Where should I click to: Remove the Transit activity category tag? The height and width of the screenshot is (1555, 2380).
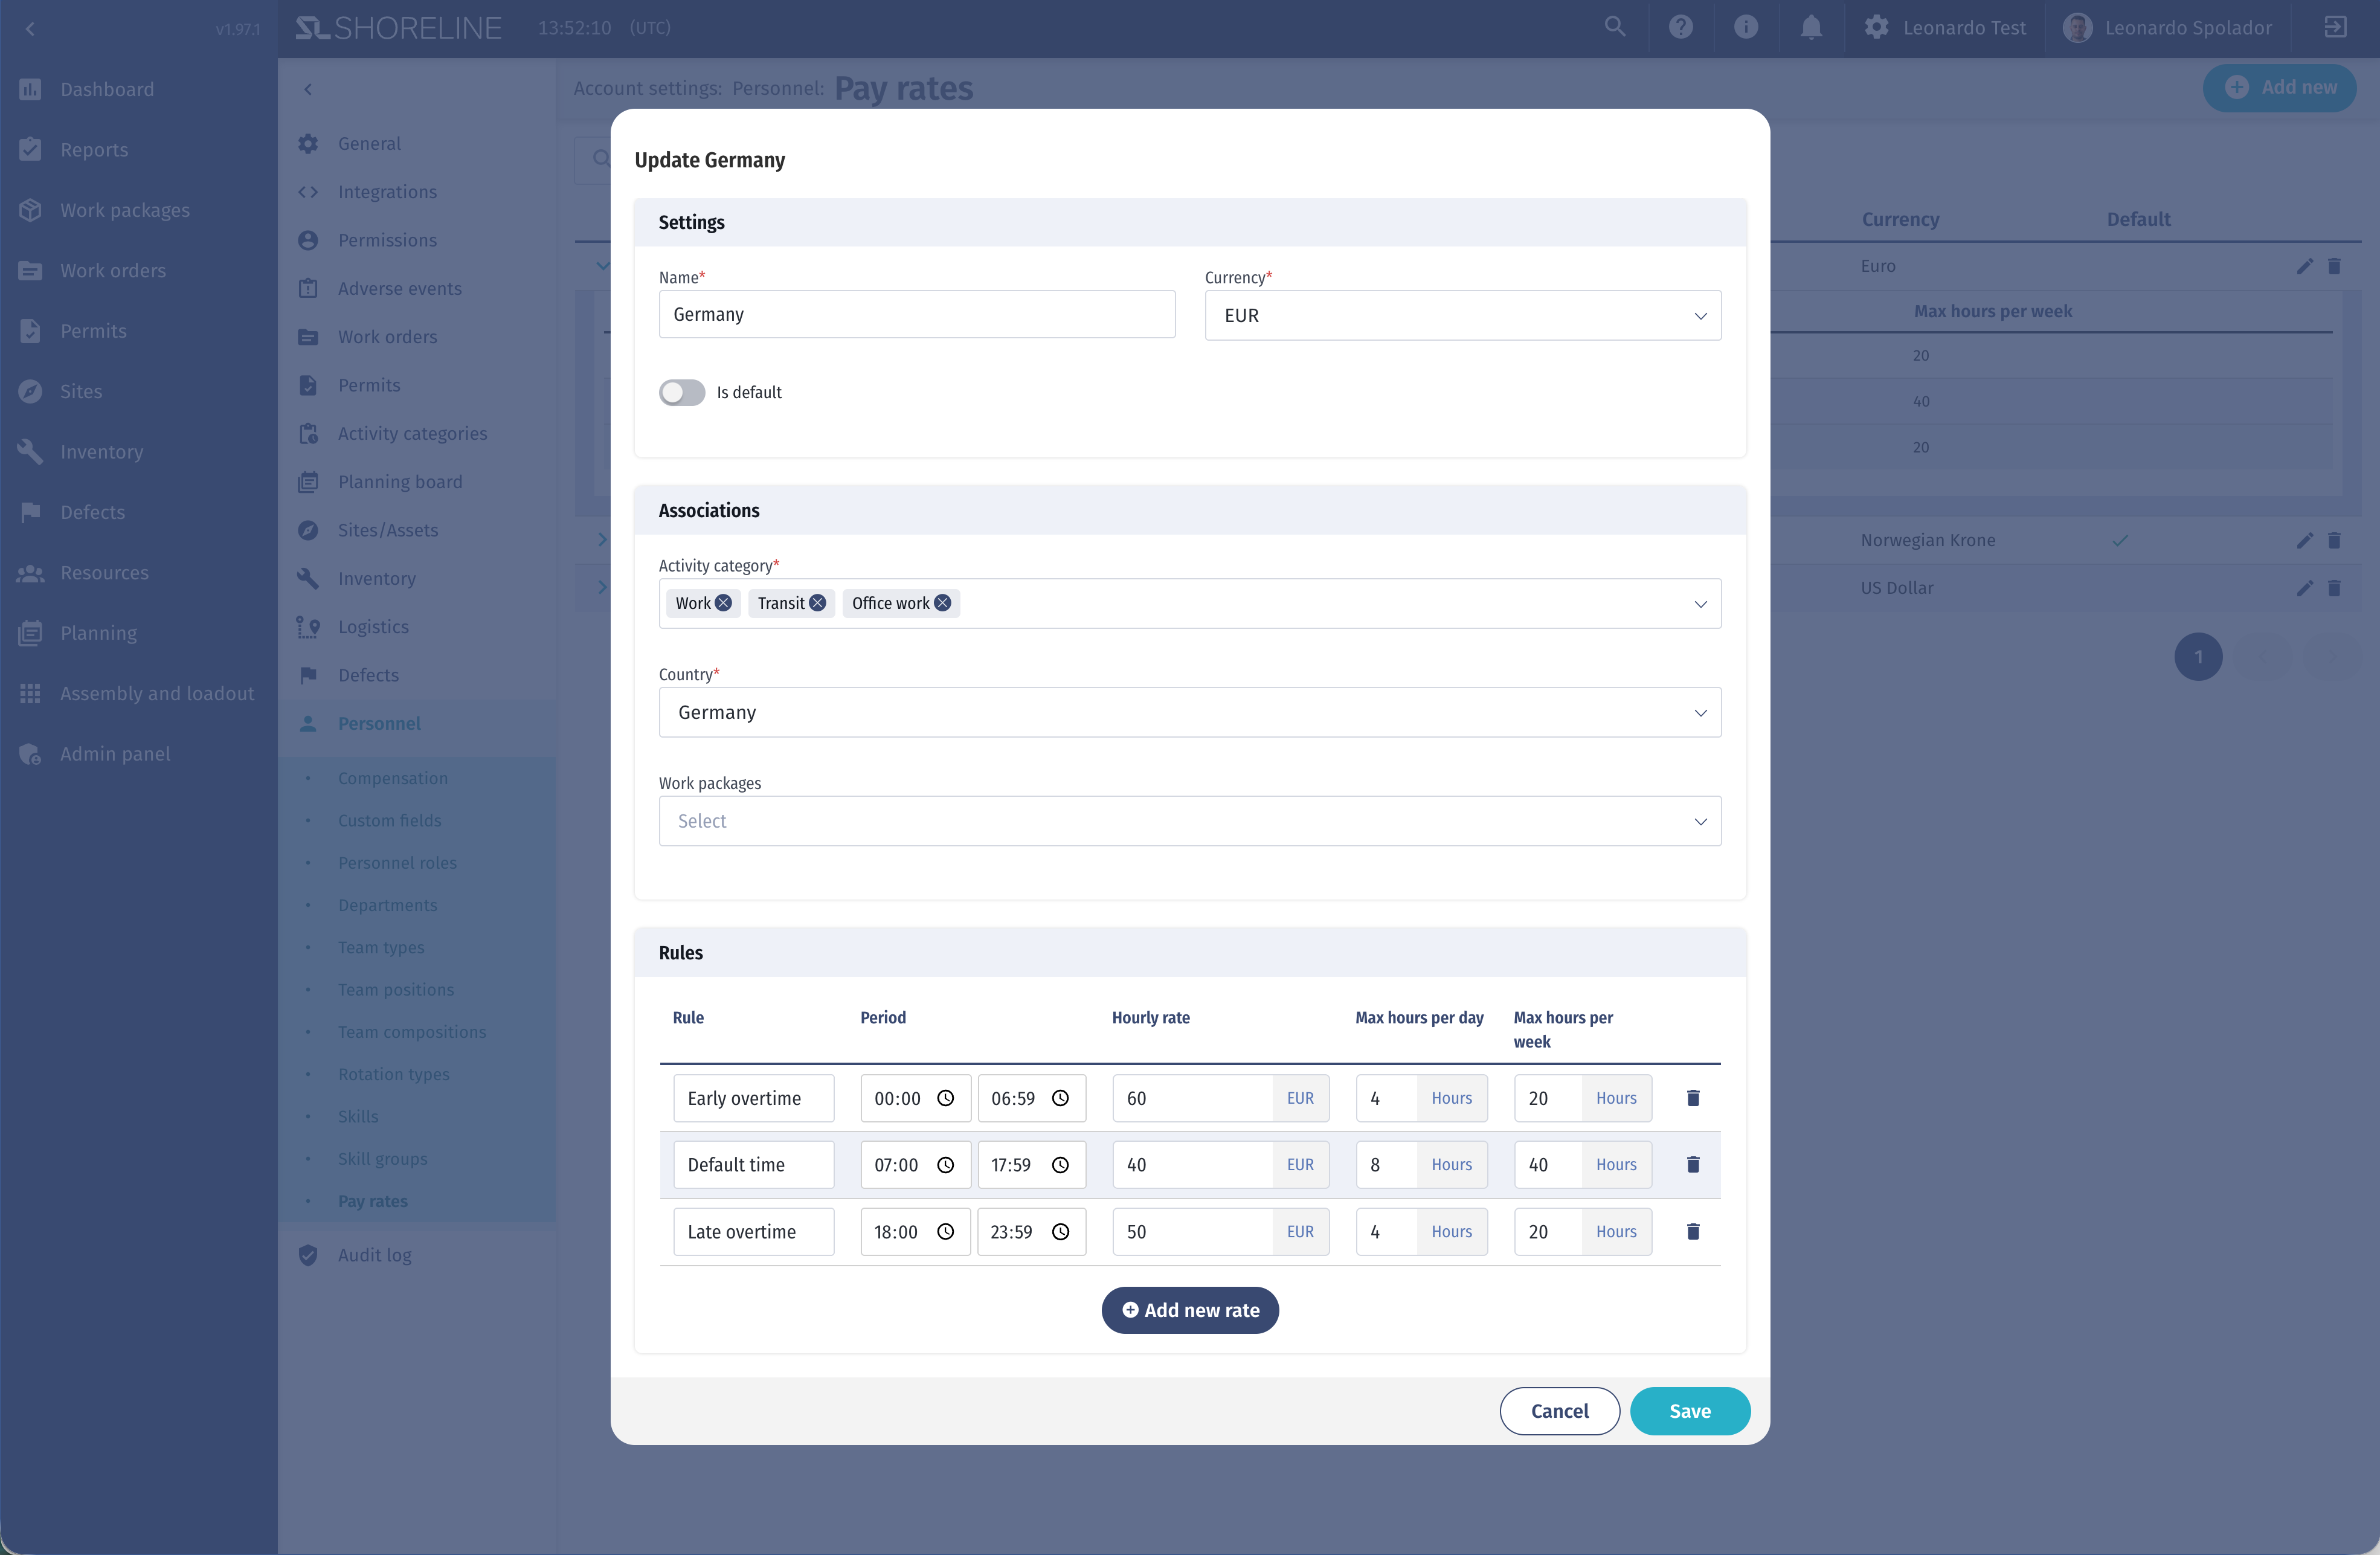817,603
